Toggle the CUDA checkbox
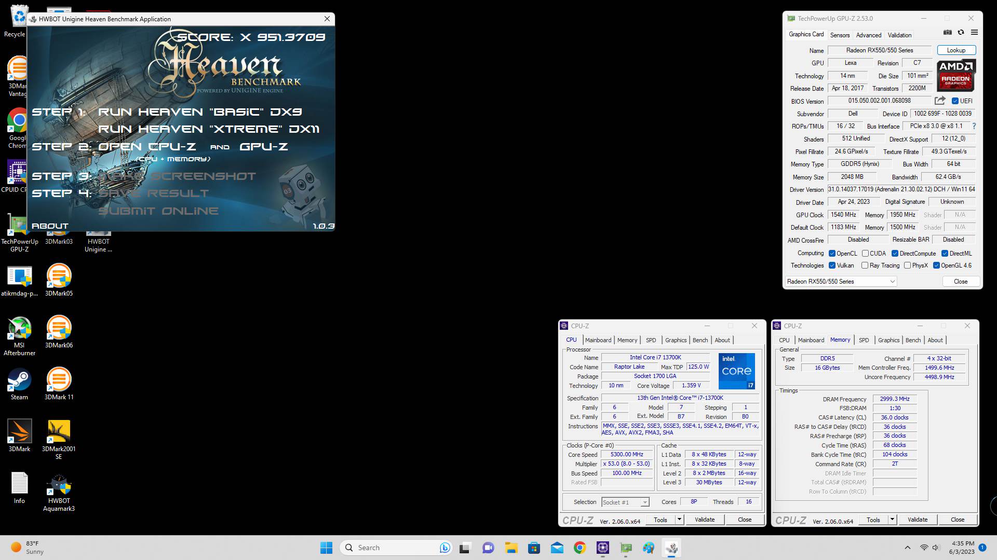 (865, 254)
